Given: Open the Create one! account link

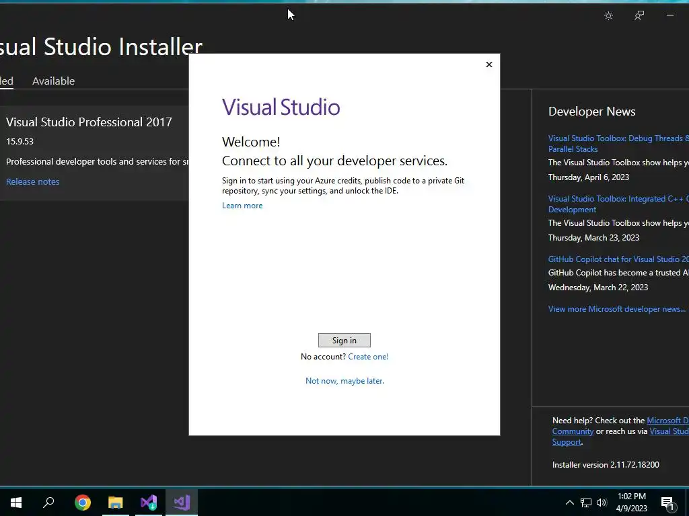Looking at the screenshot, I should [x=368, y=357].
